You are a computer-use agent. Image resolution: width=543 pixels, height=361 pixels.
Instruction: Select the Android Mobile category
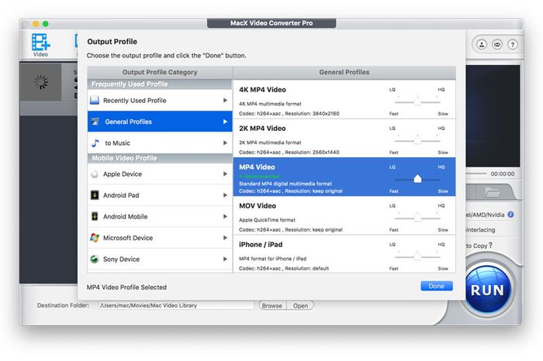[160, 216]
